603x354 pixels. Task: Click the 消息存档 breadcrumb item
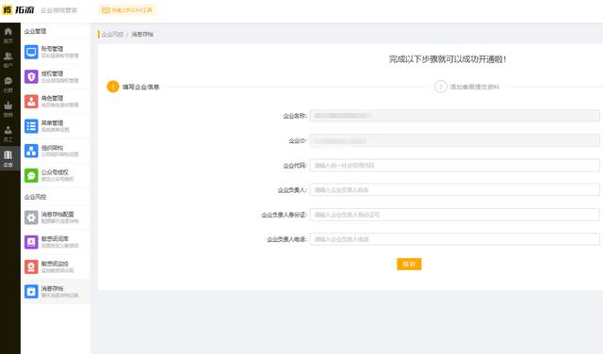pos(142,34)
